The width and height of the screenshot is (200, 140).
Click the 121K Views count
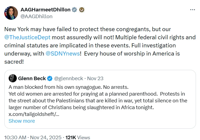pos(78,137)
